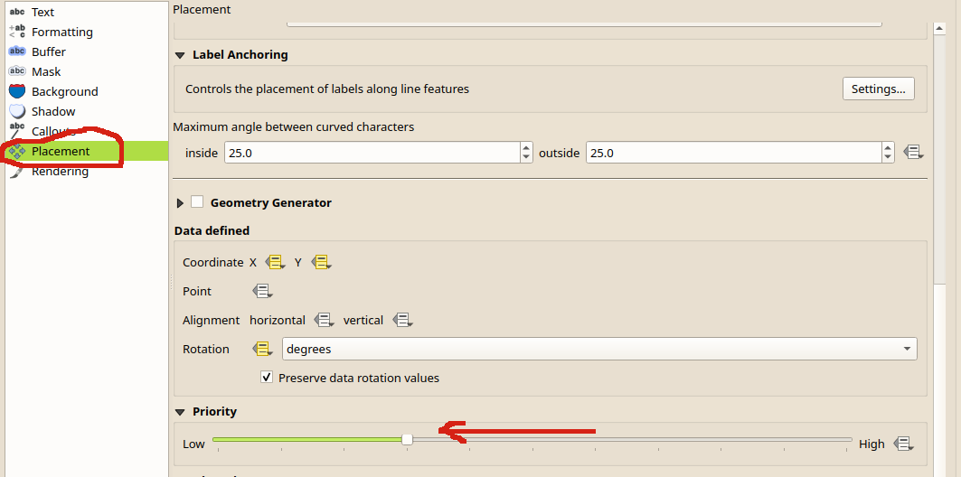Enable the Geometry Generator checkbox
This screenshot has height=477, width=961.
(197, 202)
